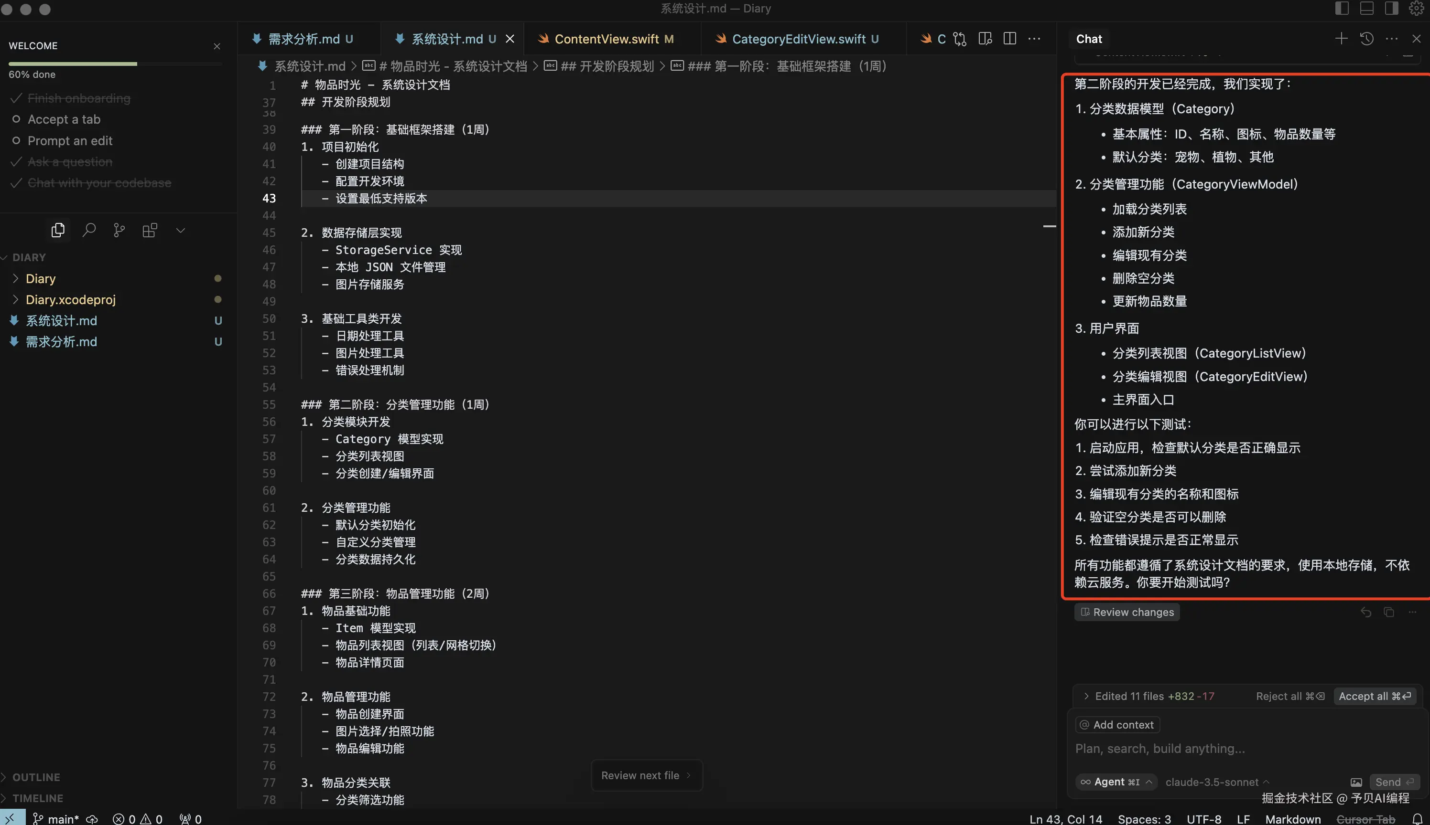Show the Explorer files icon
This screenshot has height=825, width=1430.
pyautogui.click(x=58, y=230)
